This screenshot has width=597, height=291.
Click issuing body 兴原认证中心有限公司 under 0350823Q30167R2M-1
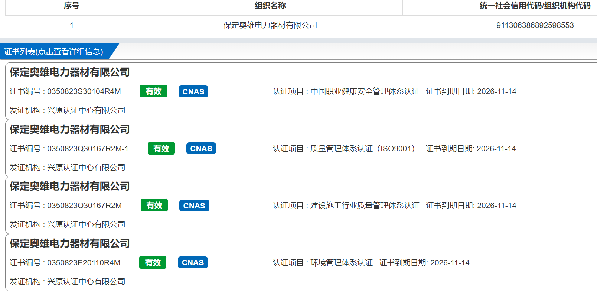pyautogui.click(x=86, y=168)
